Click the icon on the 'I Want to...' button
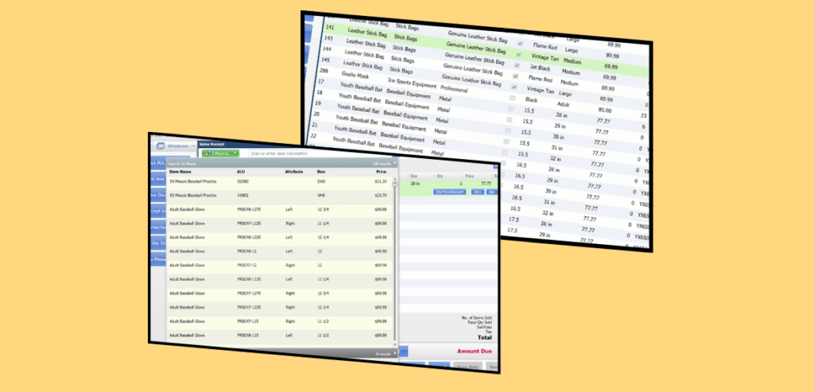 point(207,153)
